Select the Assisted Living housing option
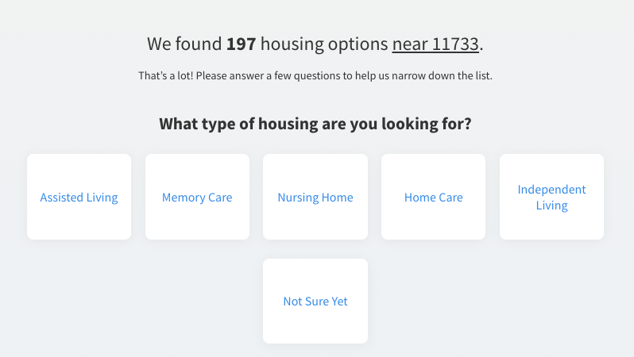 pos(79,197)
